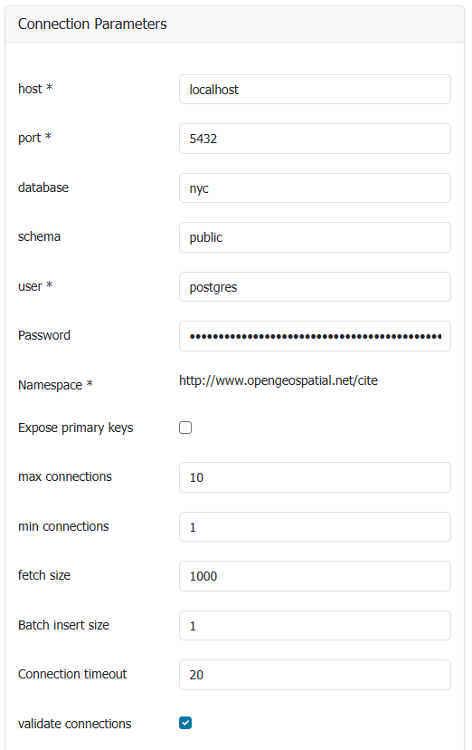
Task: Click the 'Connection timeout' label text
Action: point(72,674)
